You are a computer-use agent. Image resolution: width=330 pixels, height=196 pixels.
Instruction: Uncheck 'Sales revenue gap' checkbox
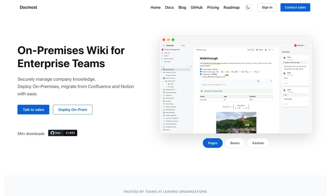[x=201, y=72]
